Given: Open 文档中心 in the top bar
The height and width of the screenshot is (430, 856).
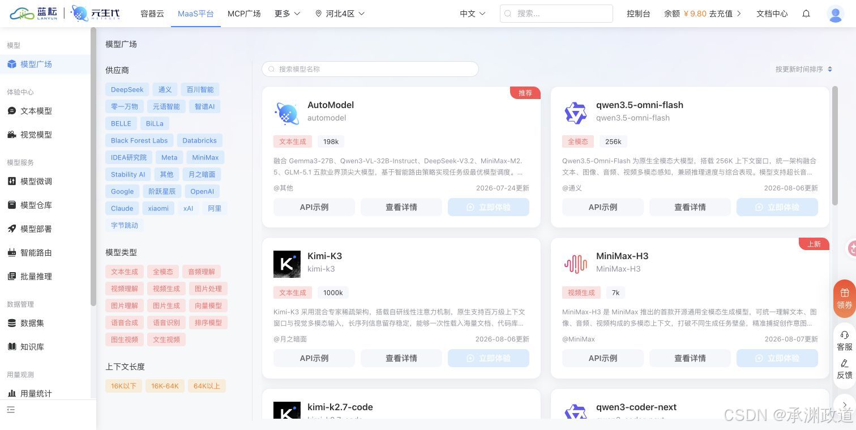Looking at the screenshot, I should (x=772, y=14).
